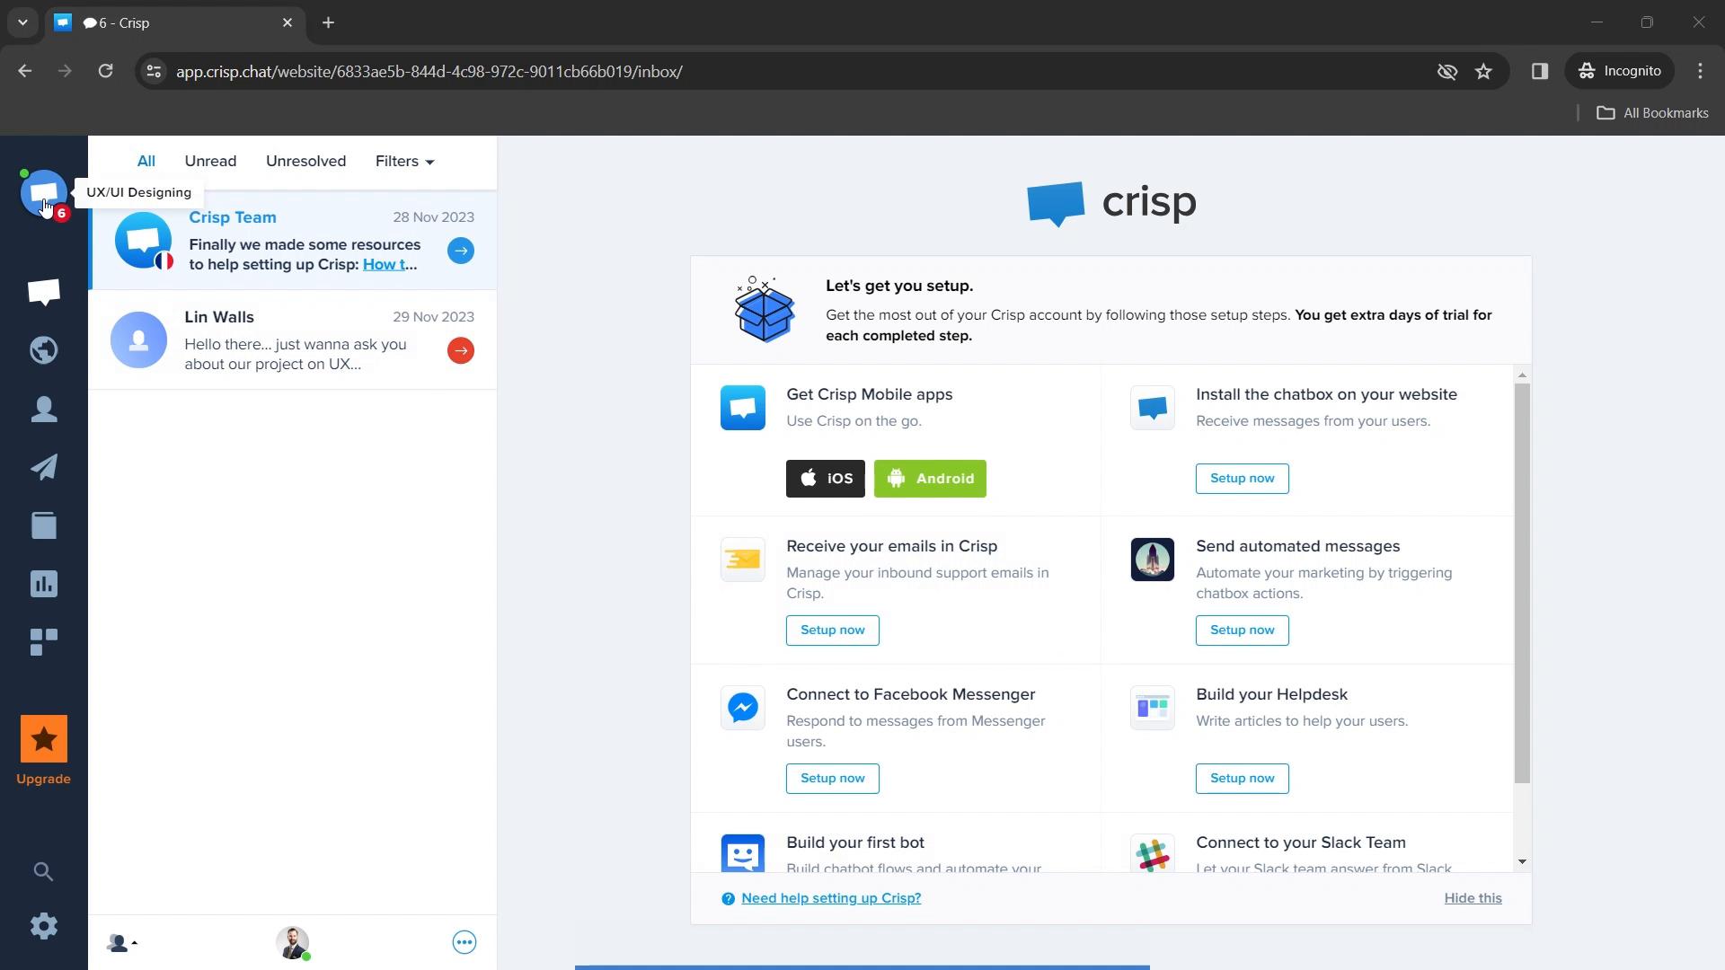Open the settings gear icon
Viewport: 1725px width, 970px height.
(x=44, y=925)
